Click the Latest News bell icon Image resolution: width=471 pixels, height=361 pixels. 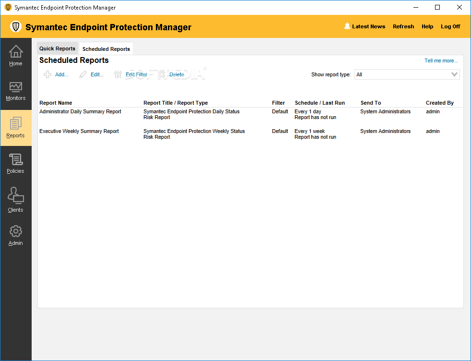click(x=347, y=26)
